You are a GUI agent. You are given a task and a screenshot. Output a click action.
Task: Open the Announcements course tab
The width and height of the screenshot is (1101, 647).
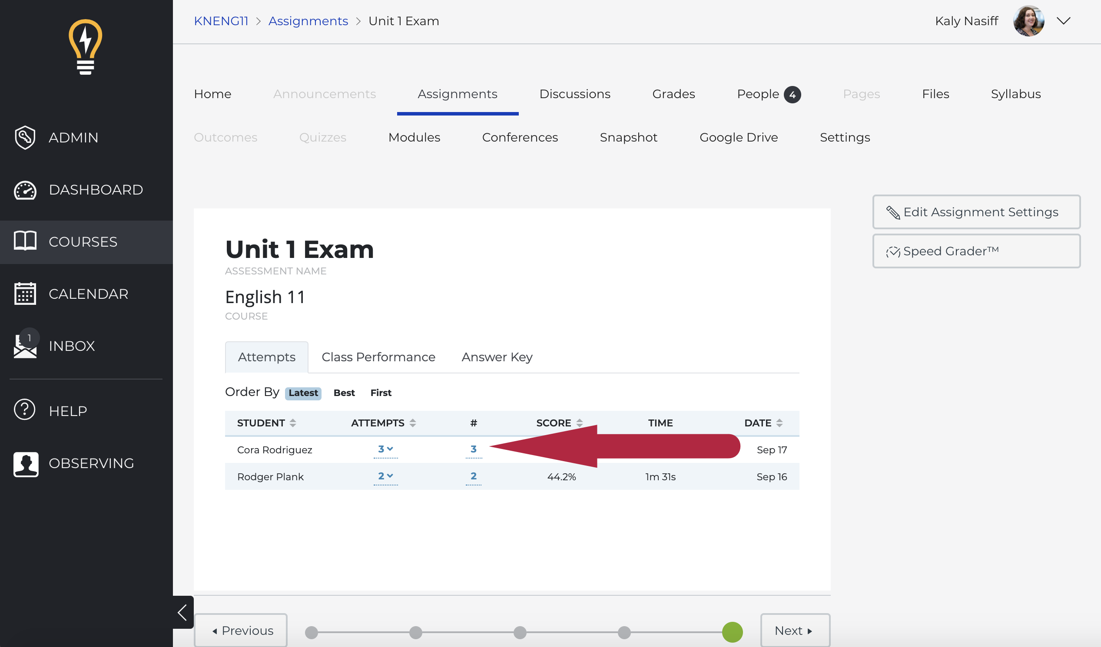pyautogui.click(x=325, y=94)
